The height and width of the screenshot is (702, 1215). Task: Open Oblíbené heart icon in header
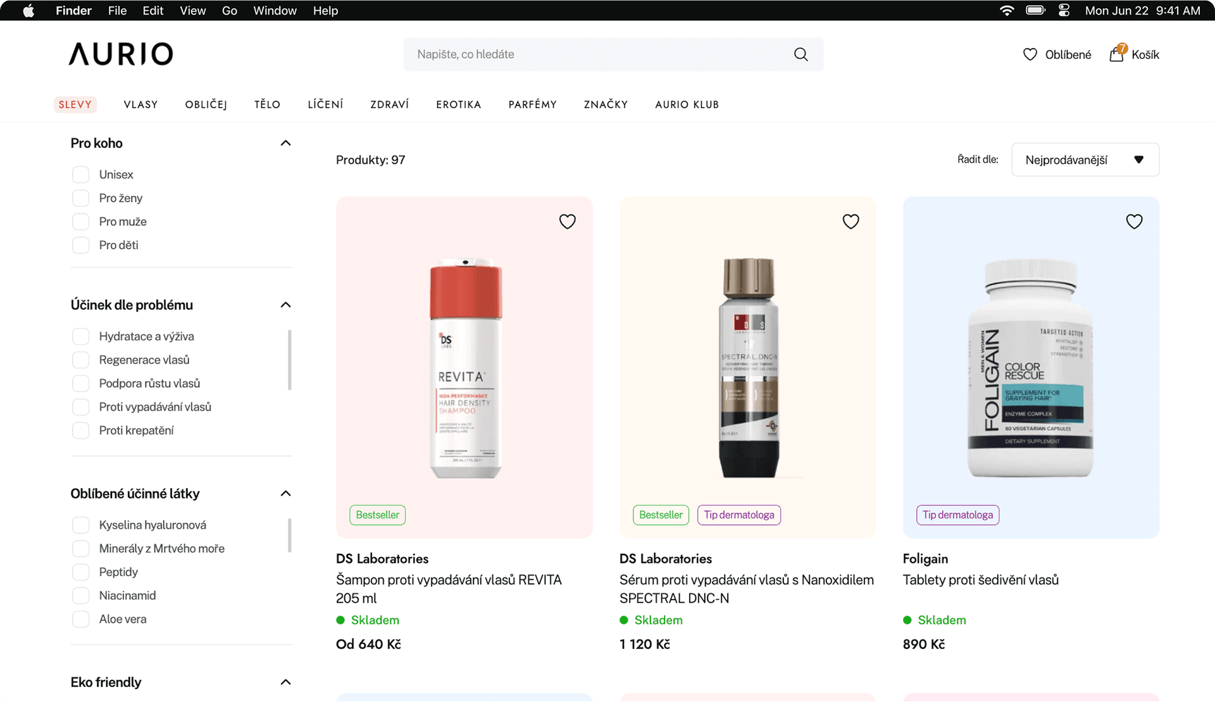[x=1030, y=54]
